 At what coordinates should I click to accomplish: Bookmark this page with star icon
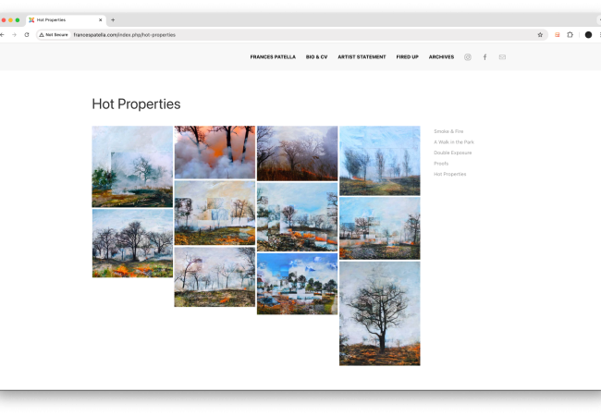coord(540,34)
